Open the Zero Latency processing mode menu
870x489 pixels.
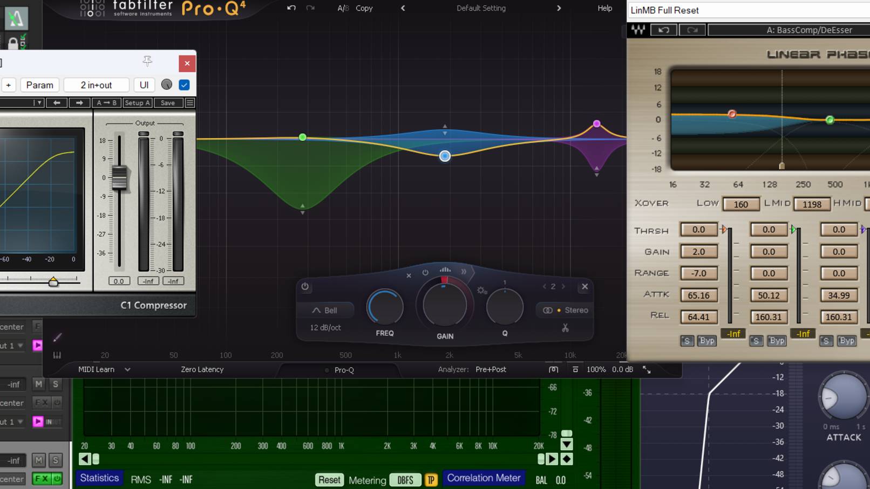tap(202, 369)
